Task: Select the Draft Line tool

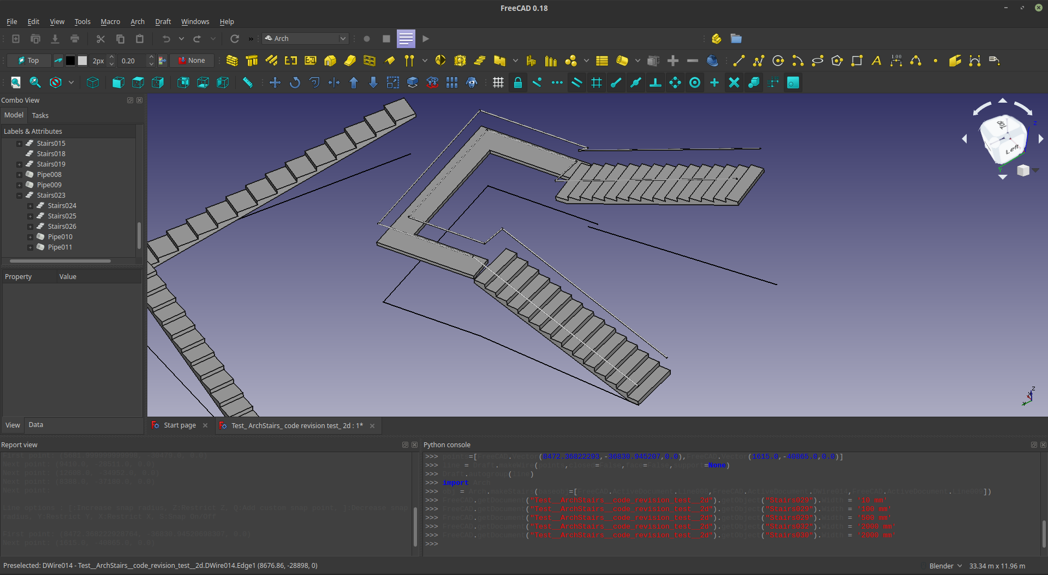Action: [739, 61]
